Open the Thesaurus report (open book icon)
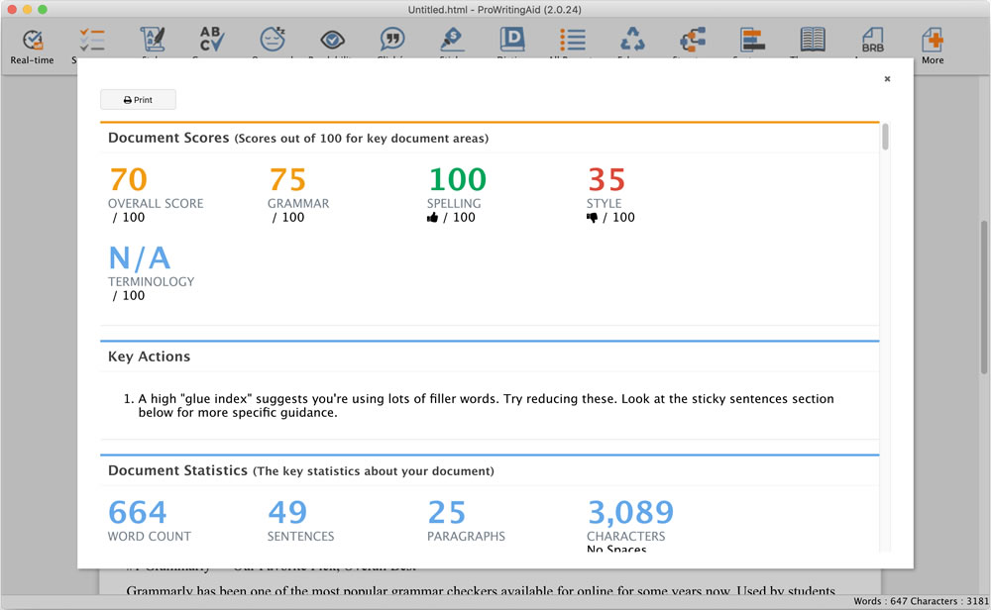Viewport: 991px width, 610px height. click(x=813, y=40)
